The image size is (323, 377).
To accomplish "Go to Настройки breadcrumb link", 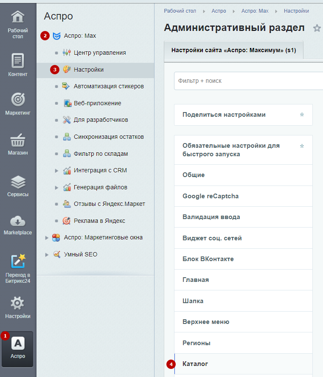I will [296, 11].
